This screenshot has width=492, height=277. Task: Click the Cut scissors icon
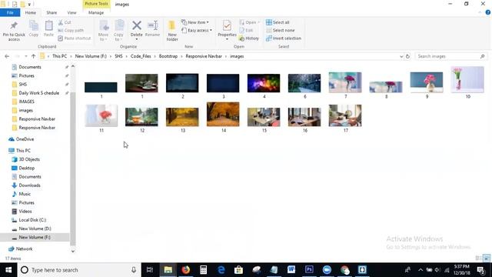(x=61, y=22)
